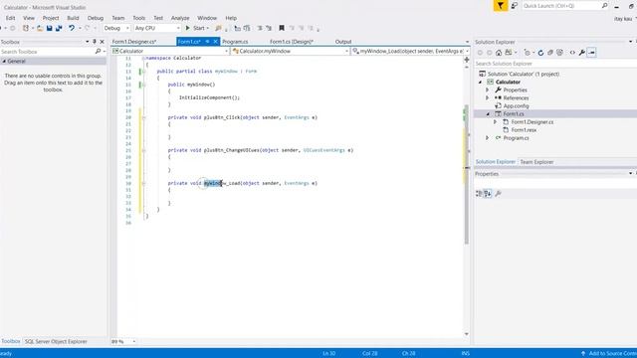Click the editor's vertical scrollbar thumb
The width and height of the screenshot is (637, 358).
click(467, 175)
